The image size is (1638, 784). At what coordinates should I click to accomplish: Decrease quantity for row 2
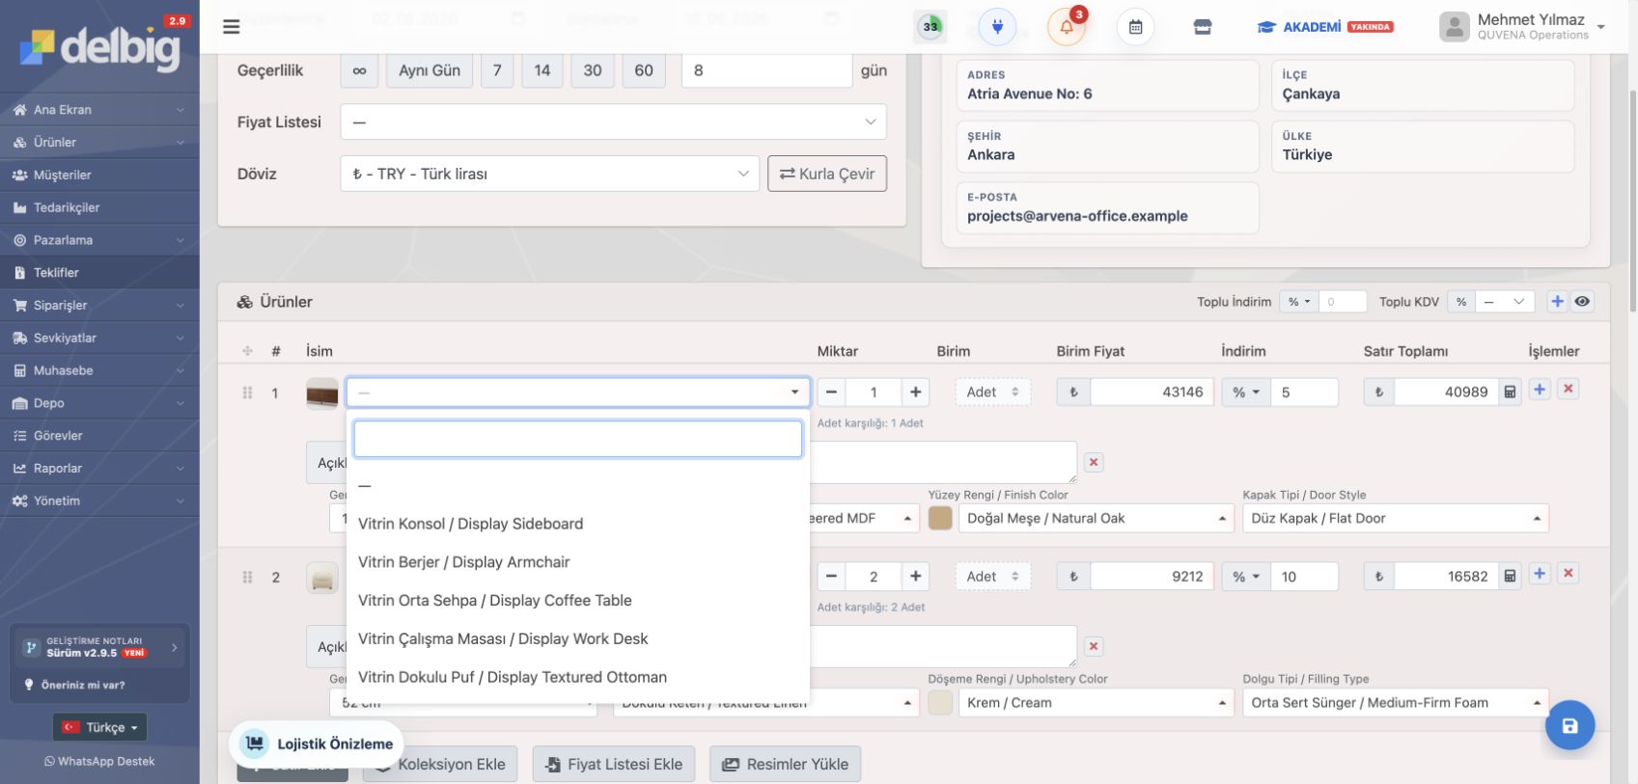point(831,577)
